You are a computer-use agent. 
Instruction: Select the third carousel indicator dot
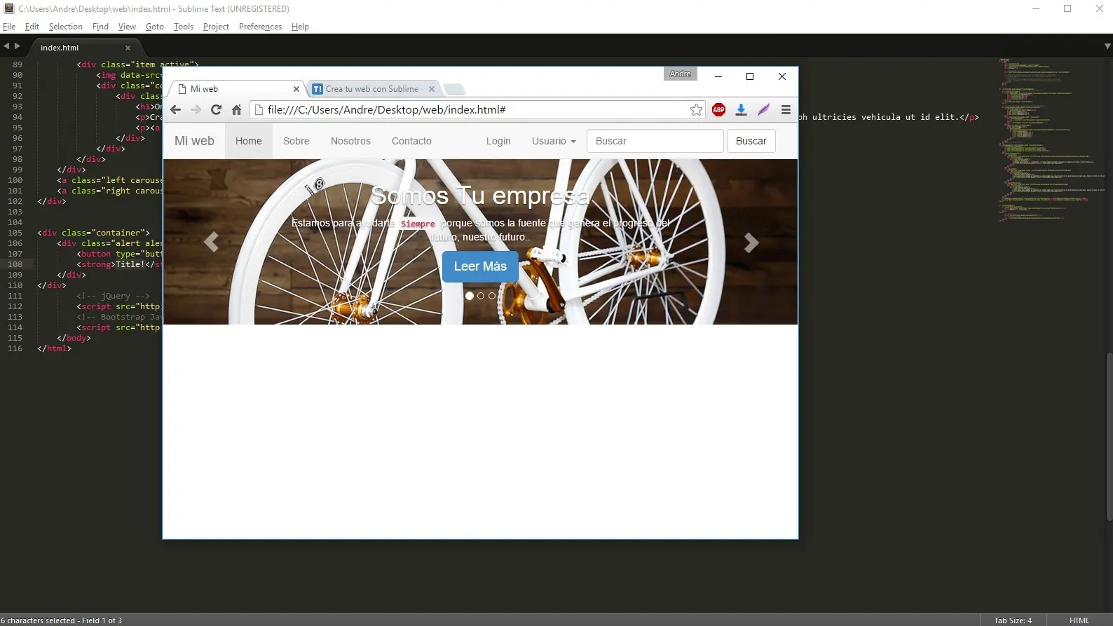click(x=492, y=296)
